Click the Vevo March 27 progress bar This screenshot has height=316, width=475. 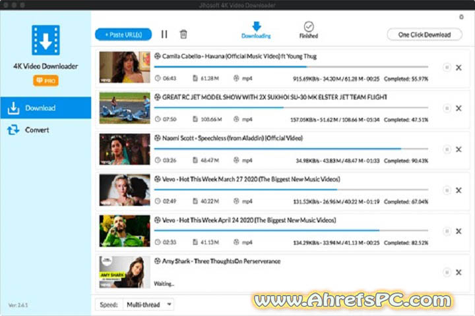pos(291,190)
